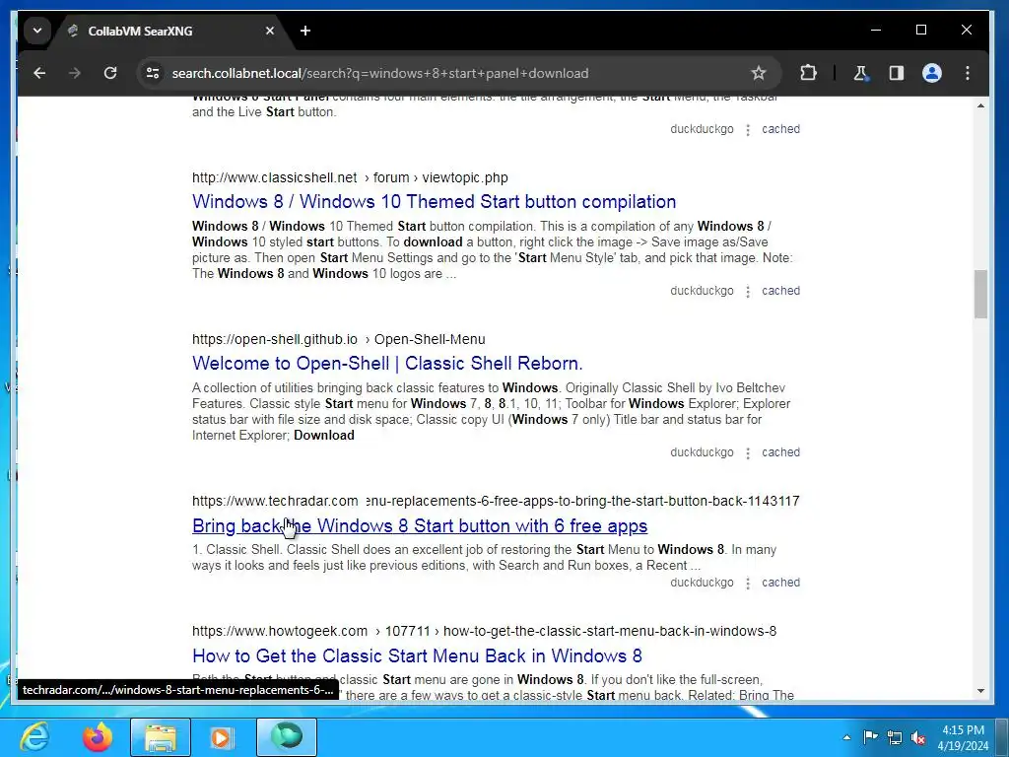The image size is (1009, 757).
Task: Open options dots for Open-Shell result
Action: pos(748,453)
